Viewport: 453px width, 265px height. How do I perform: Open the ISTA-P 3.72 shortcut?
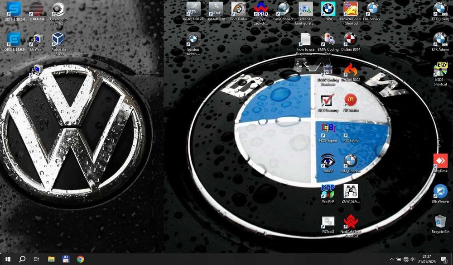(216, 9)
